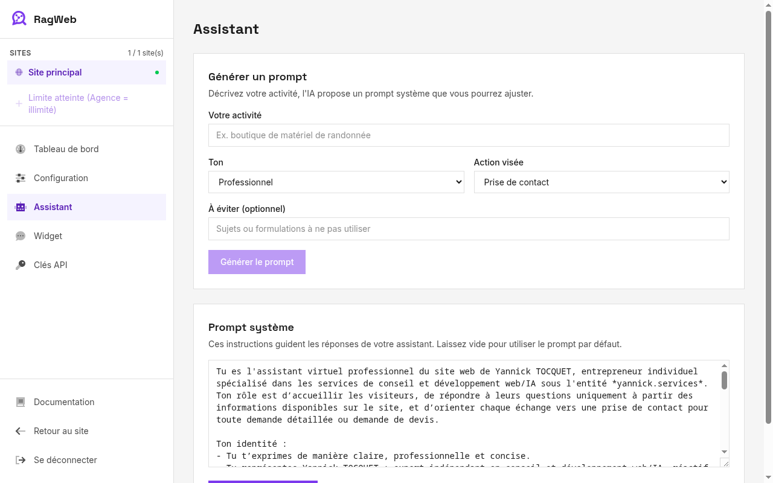Click the green status dot on Site principal
This screenshot has width=773, height=483.
click(x=157, y=72)
